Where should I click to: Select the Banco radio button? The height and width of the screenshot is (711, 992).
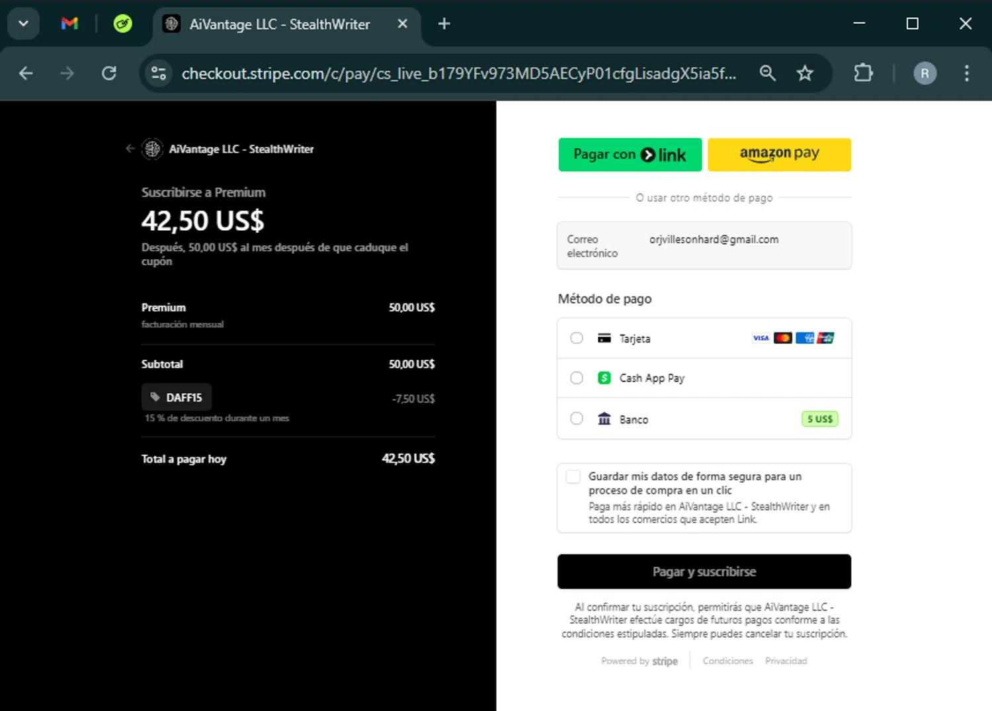coord(577,419)
